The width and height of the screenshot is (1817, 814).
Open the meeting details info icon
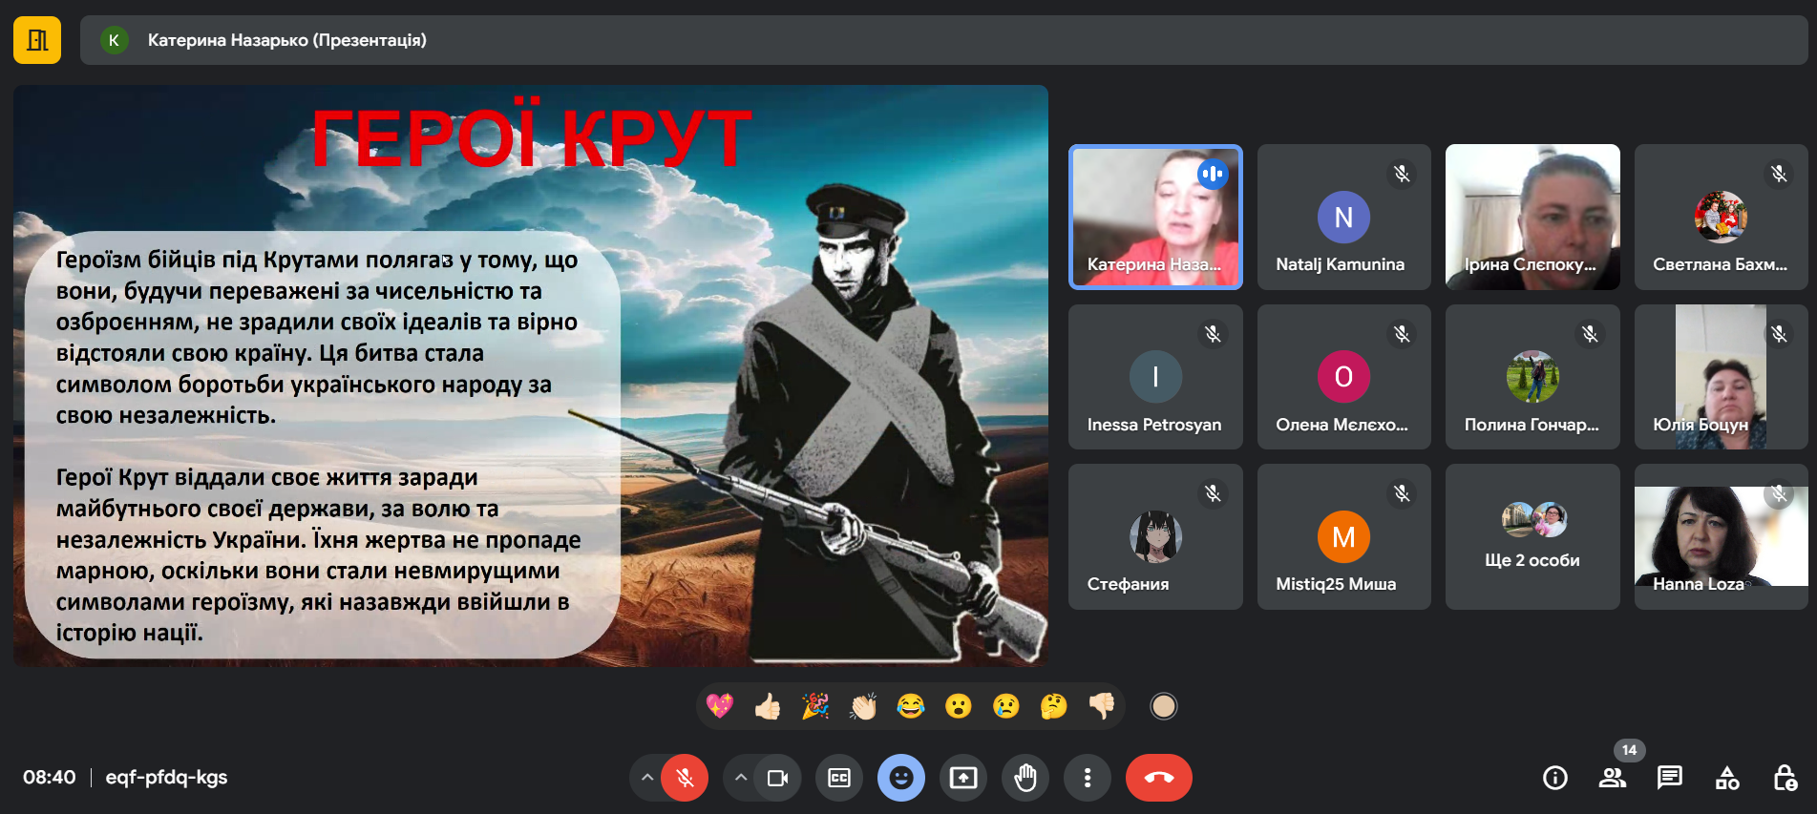[x=1554, y=778]
